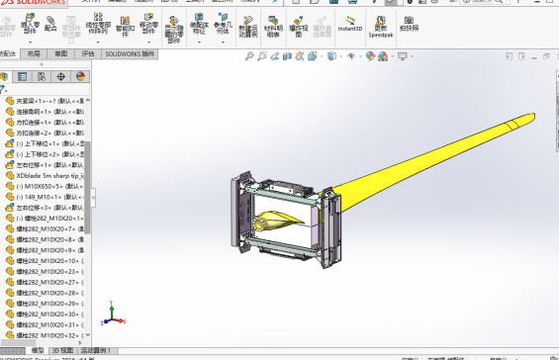Open the ConfigurationManager tab
Viewport: 559px width, 360px height.
coord(42,76)
